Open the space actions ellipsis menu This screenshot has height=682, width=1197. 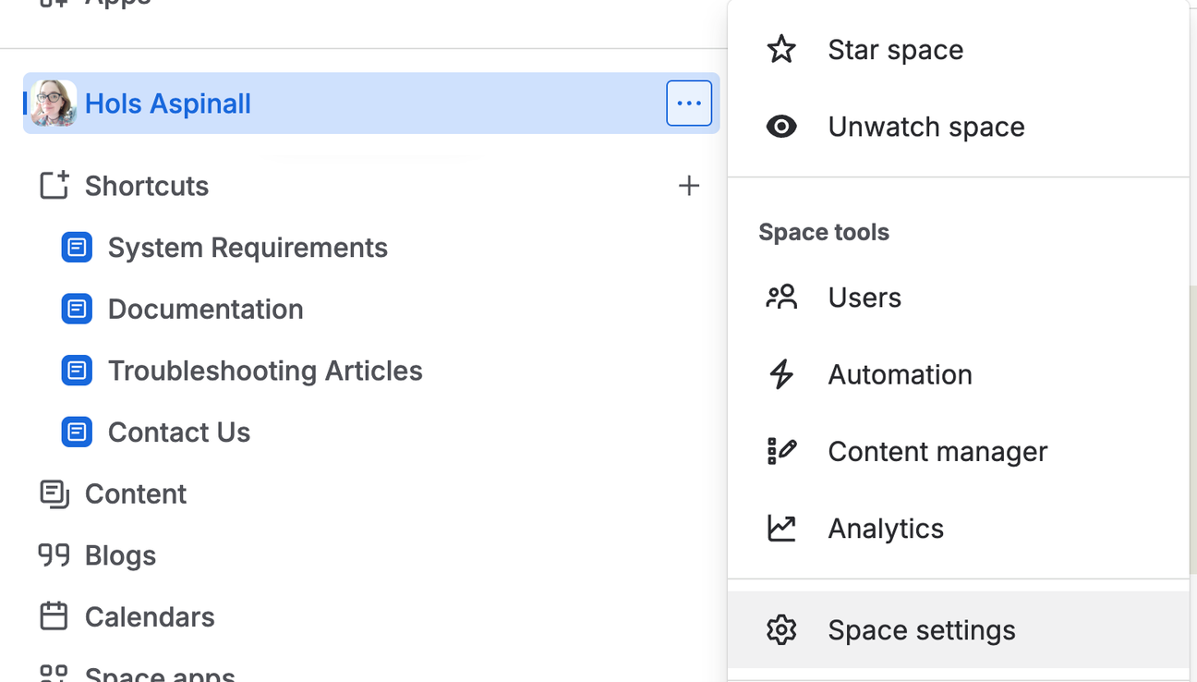pyautogui.click(x=689, y=103)
